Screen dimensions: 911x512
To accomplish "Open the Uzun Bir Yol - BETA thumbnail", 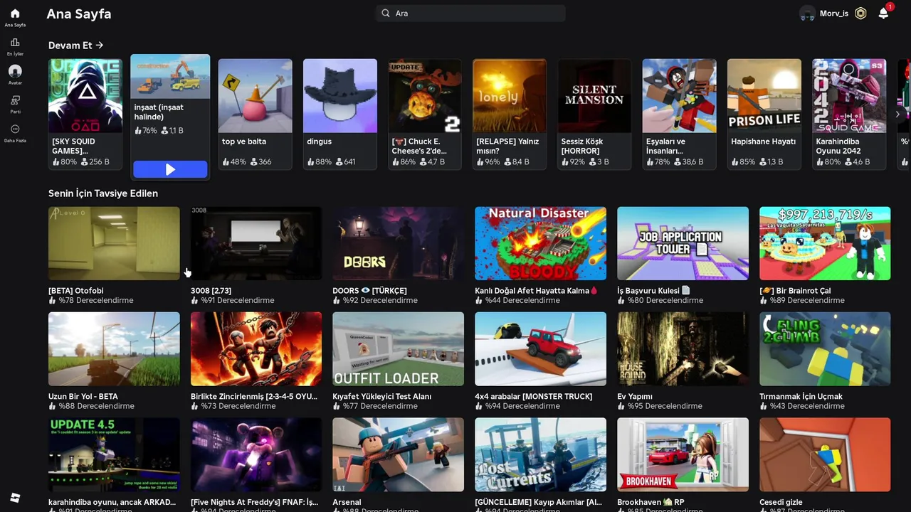I will click(114, 349).
